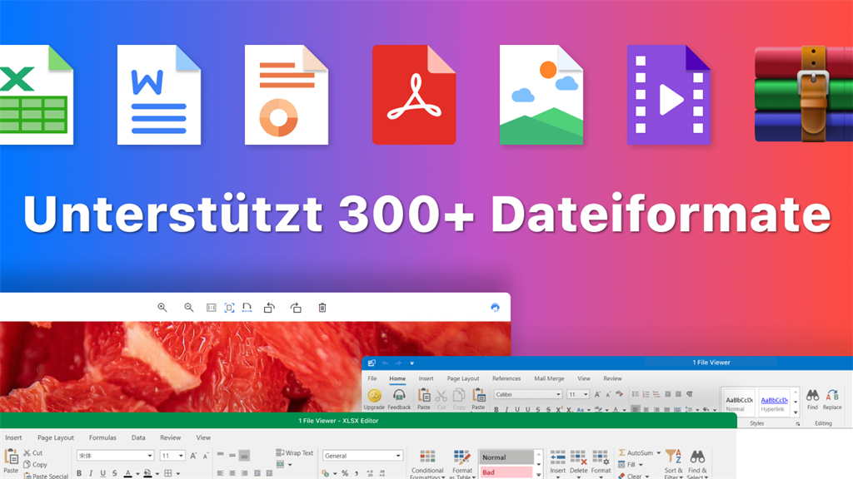Delete the image with the trash icon
The image size is (853, 479).
click(322, 308)
